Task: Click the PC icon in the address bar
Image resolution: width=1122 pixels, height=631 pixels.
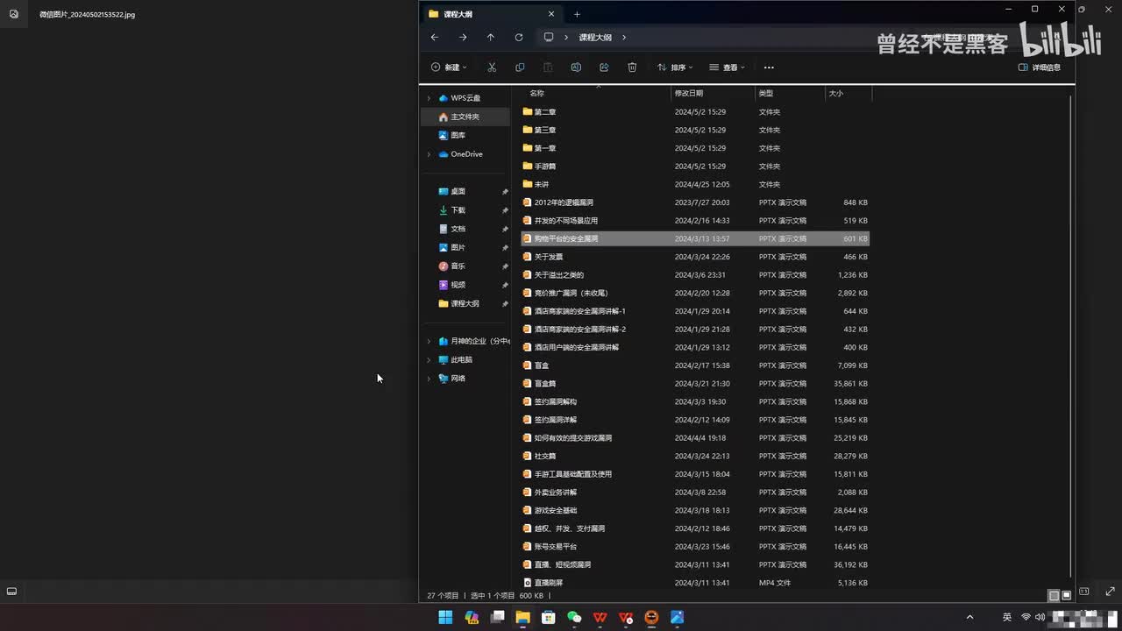Action: pos(549,38)
